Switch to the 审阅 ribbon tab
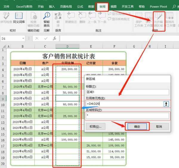179x168 pixels. tap(102, 6)
